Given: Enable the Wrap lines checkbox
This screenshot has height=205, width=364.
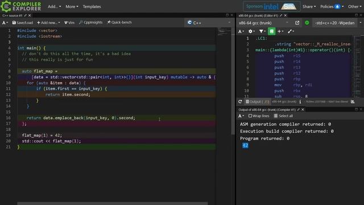Looking at the screenshot, I should tap(250, 116).
